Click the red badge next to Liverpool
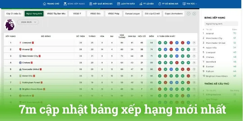243x121 pixels. coord(33,43)
